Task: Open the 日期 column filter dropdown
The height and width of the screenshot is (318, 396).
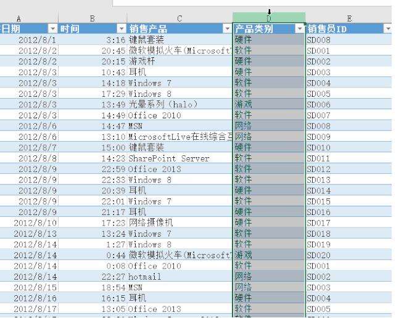Action: pos(52,28)
